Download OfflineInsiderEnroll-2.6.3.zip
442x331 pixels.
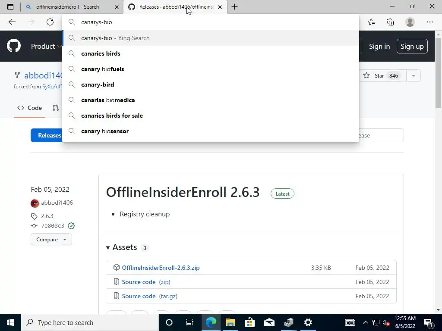[x=161, y=268]
